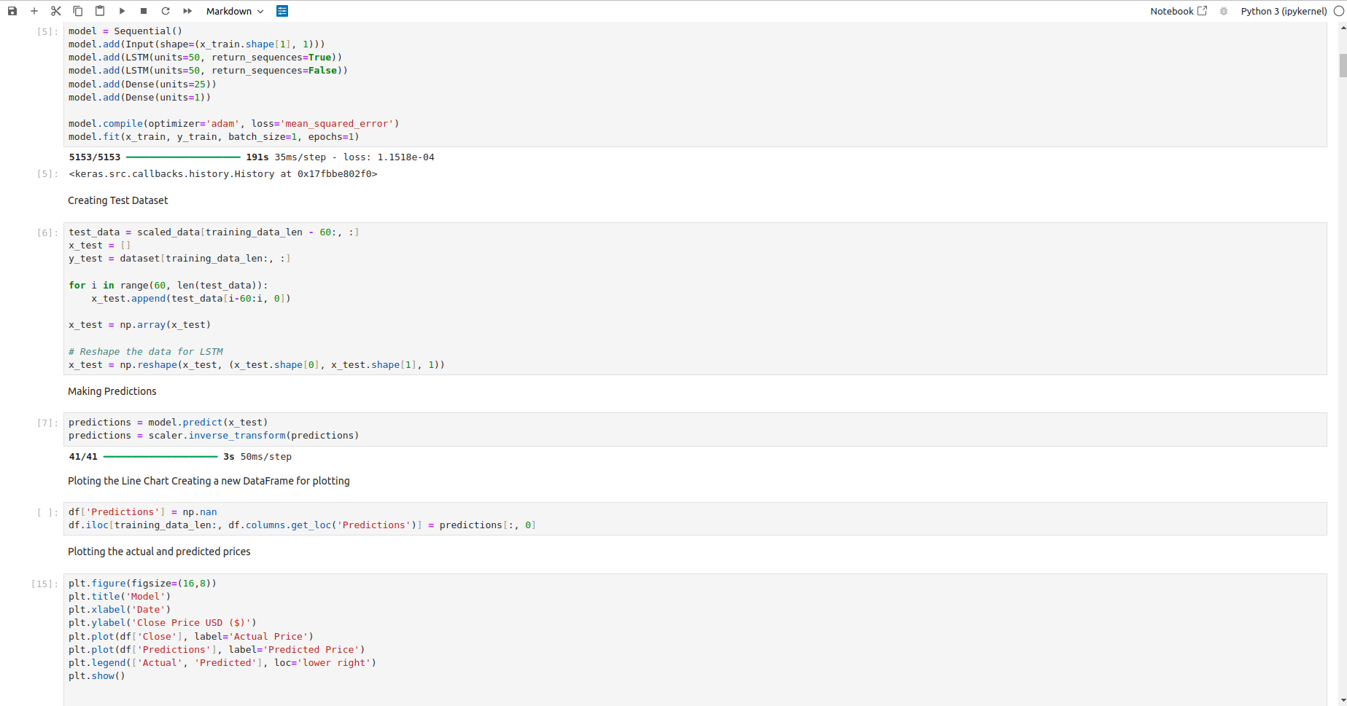Image resolution: width=1347 pixels, height=706 pixels.
Task: Copy the selected cell
Action: coord(78,11)
